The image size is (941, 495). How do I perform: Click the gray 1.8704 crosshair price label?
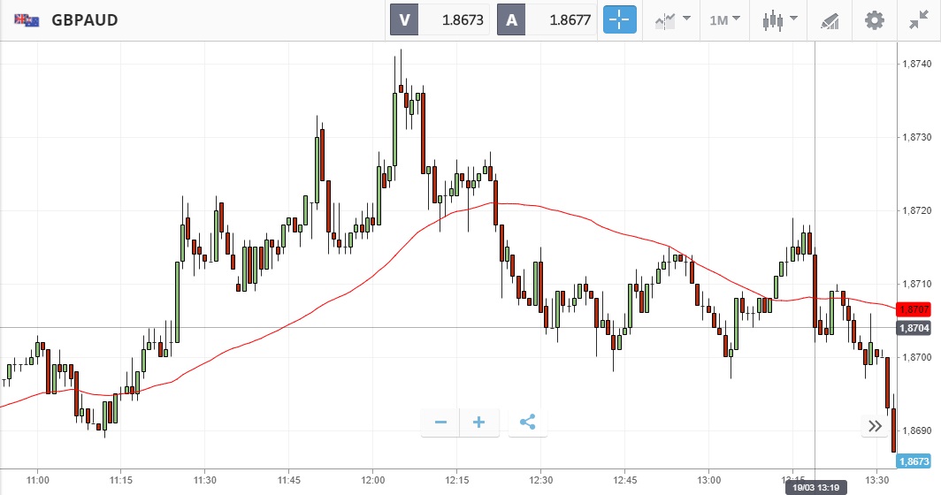914,328
